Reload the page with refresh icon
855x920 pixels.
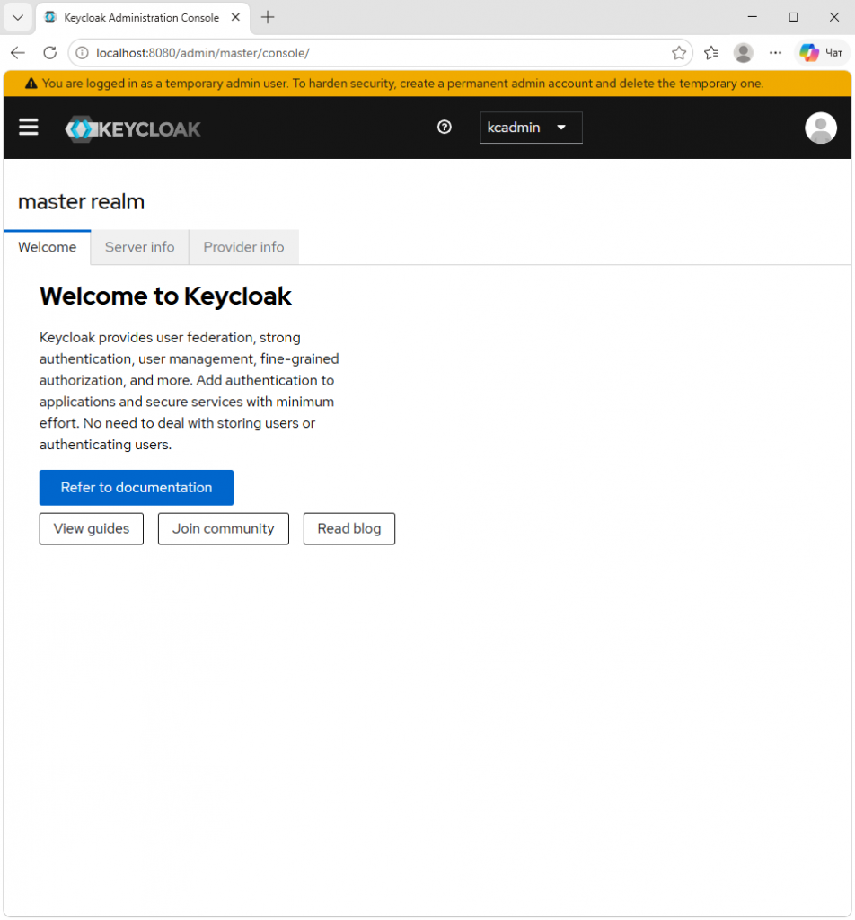tap(50, 53)
